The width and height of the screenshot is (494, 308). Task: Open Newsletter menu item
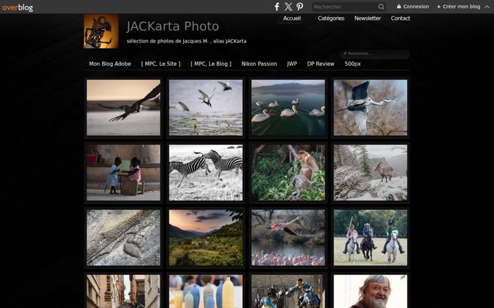pyautogui.click(x=367, y=18)
